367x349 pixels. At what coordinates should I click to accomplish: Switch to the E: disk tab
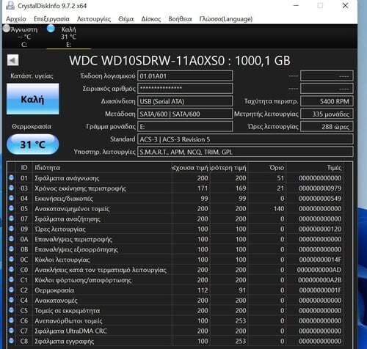pyautogui.click(x=68, y=37)
